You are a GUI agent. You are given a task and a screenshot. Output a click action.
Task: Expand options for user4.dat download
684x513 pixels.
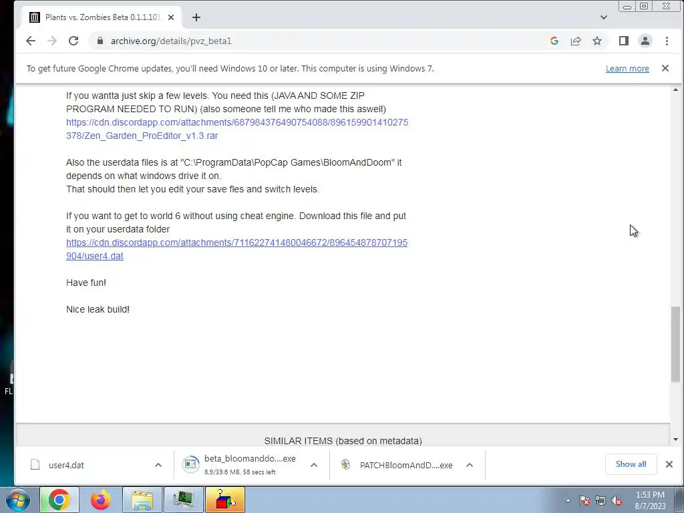point(158,465)
